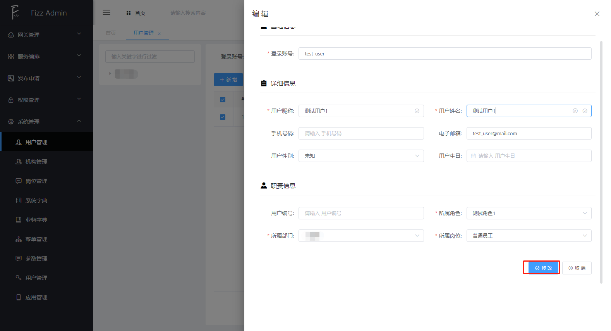This screenshot has width=611, height=331.
Task: Expand the 网关管理 menu chevron
Action: point(79,34)
